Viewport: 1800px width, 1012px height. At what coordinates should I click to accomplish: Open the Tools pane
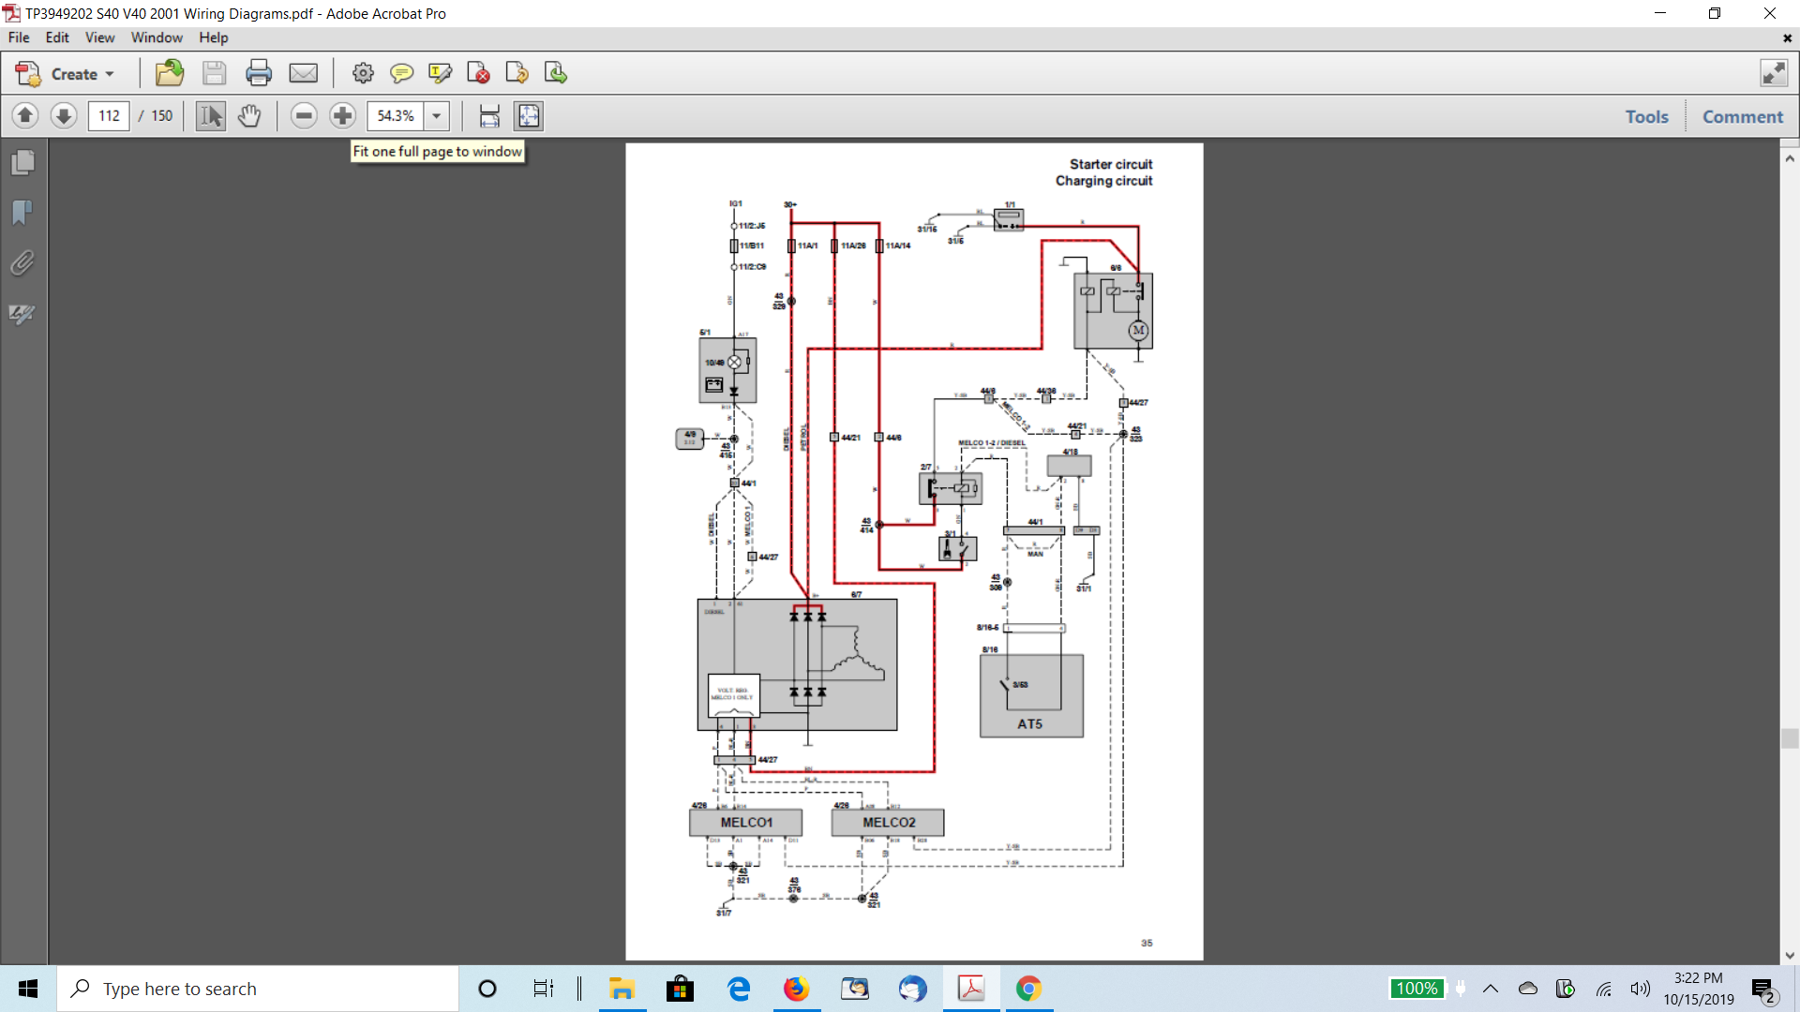(x=1646, y=116)
